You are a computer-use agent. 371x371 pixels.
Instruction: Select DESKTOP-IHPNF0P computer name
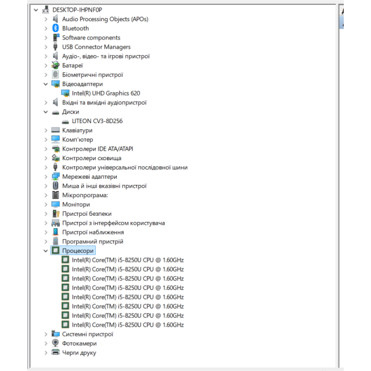point(77,10)
